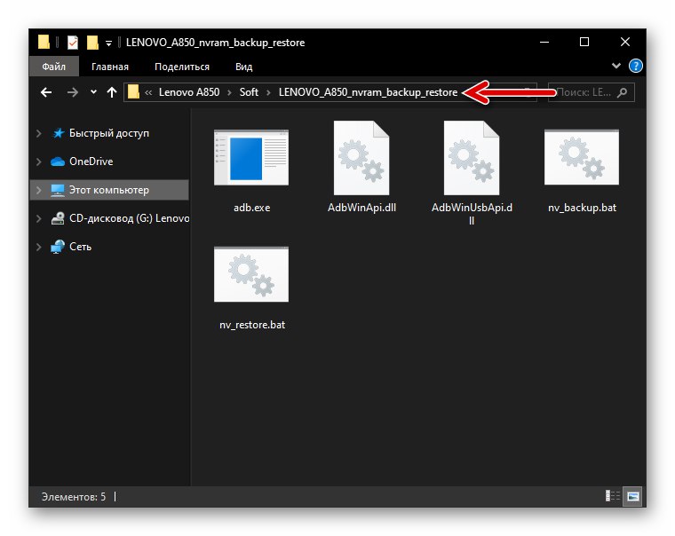Click the adb.exe file name label
The width and height of the screenshot is (675, 536).
[252, 208]
